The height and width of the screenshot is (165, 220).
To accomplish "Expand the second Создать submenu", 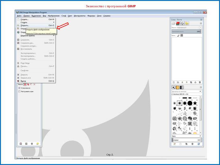I will click(x=36, y=22).
